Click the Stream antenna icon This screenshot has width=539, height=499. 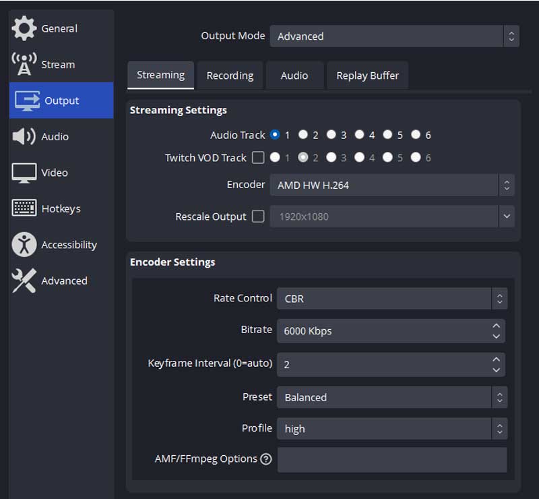coord(24,64)
